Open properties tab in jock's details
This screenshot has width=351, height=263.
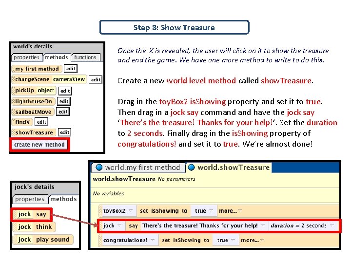point(30,199)
